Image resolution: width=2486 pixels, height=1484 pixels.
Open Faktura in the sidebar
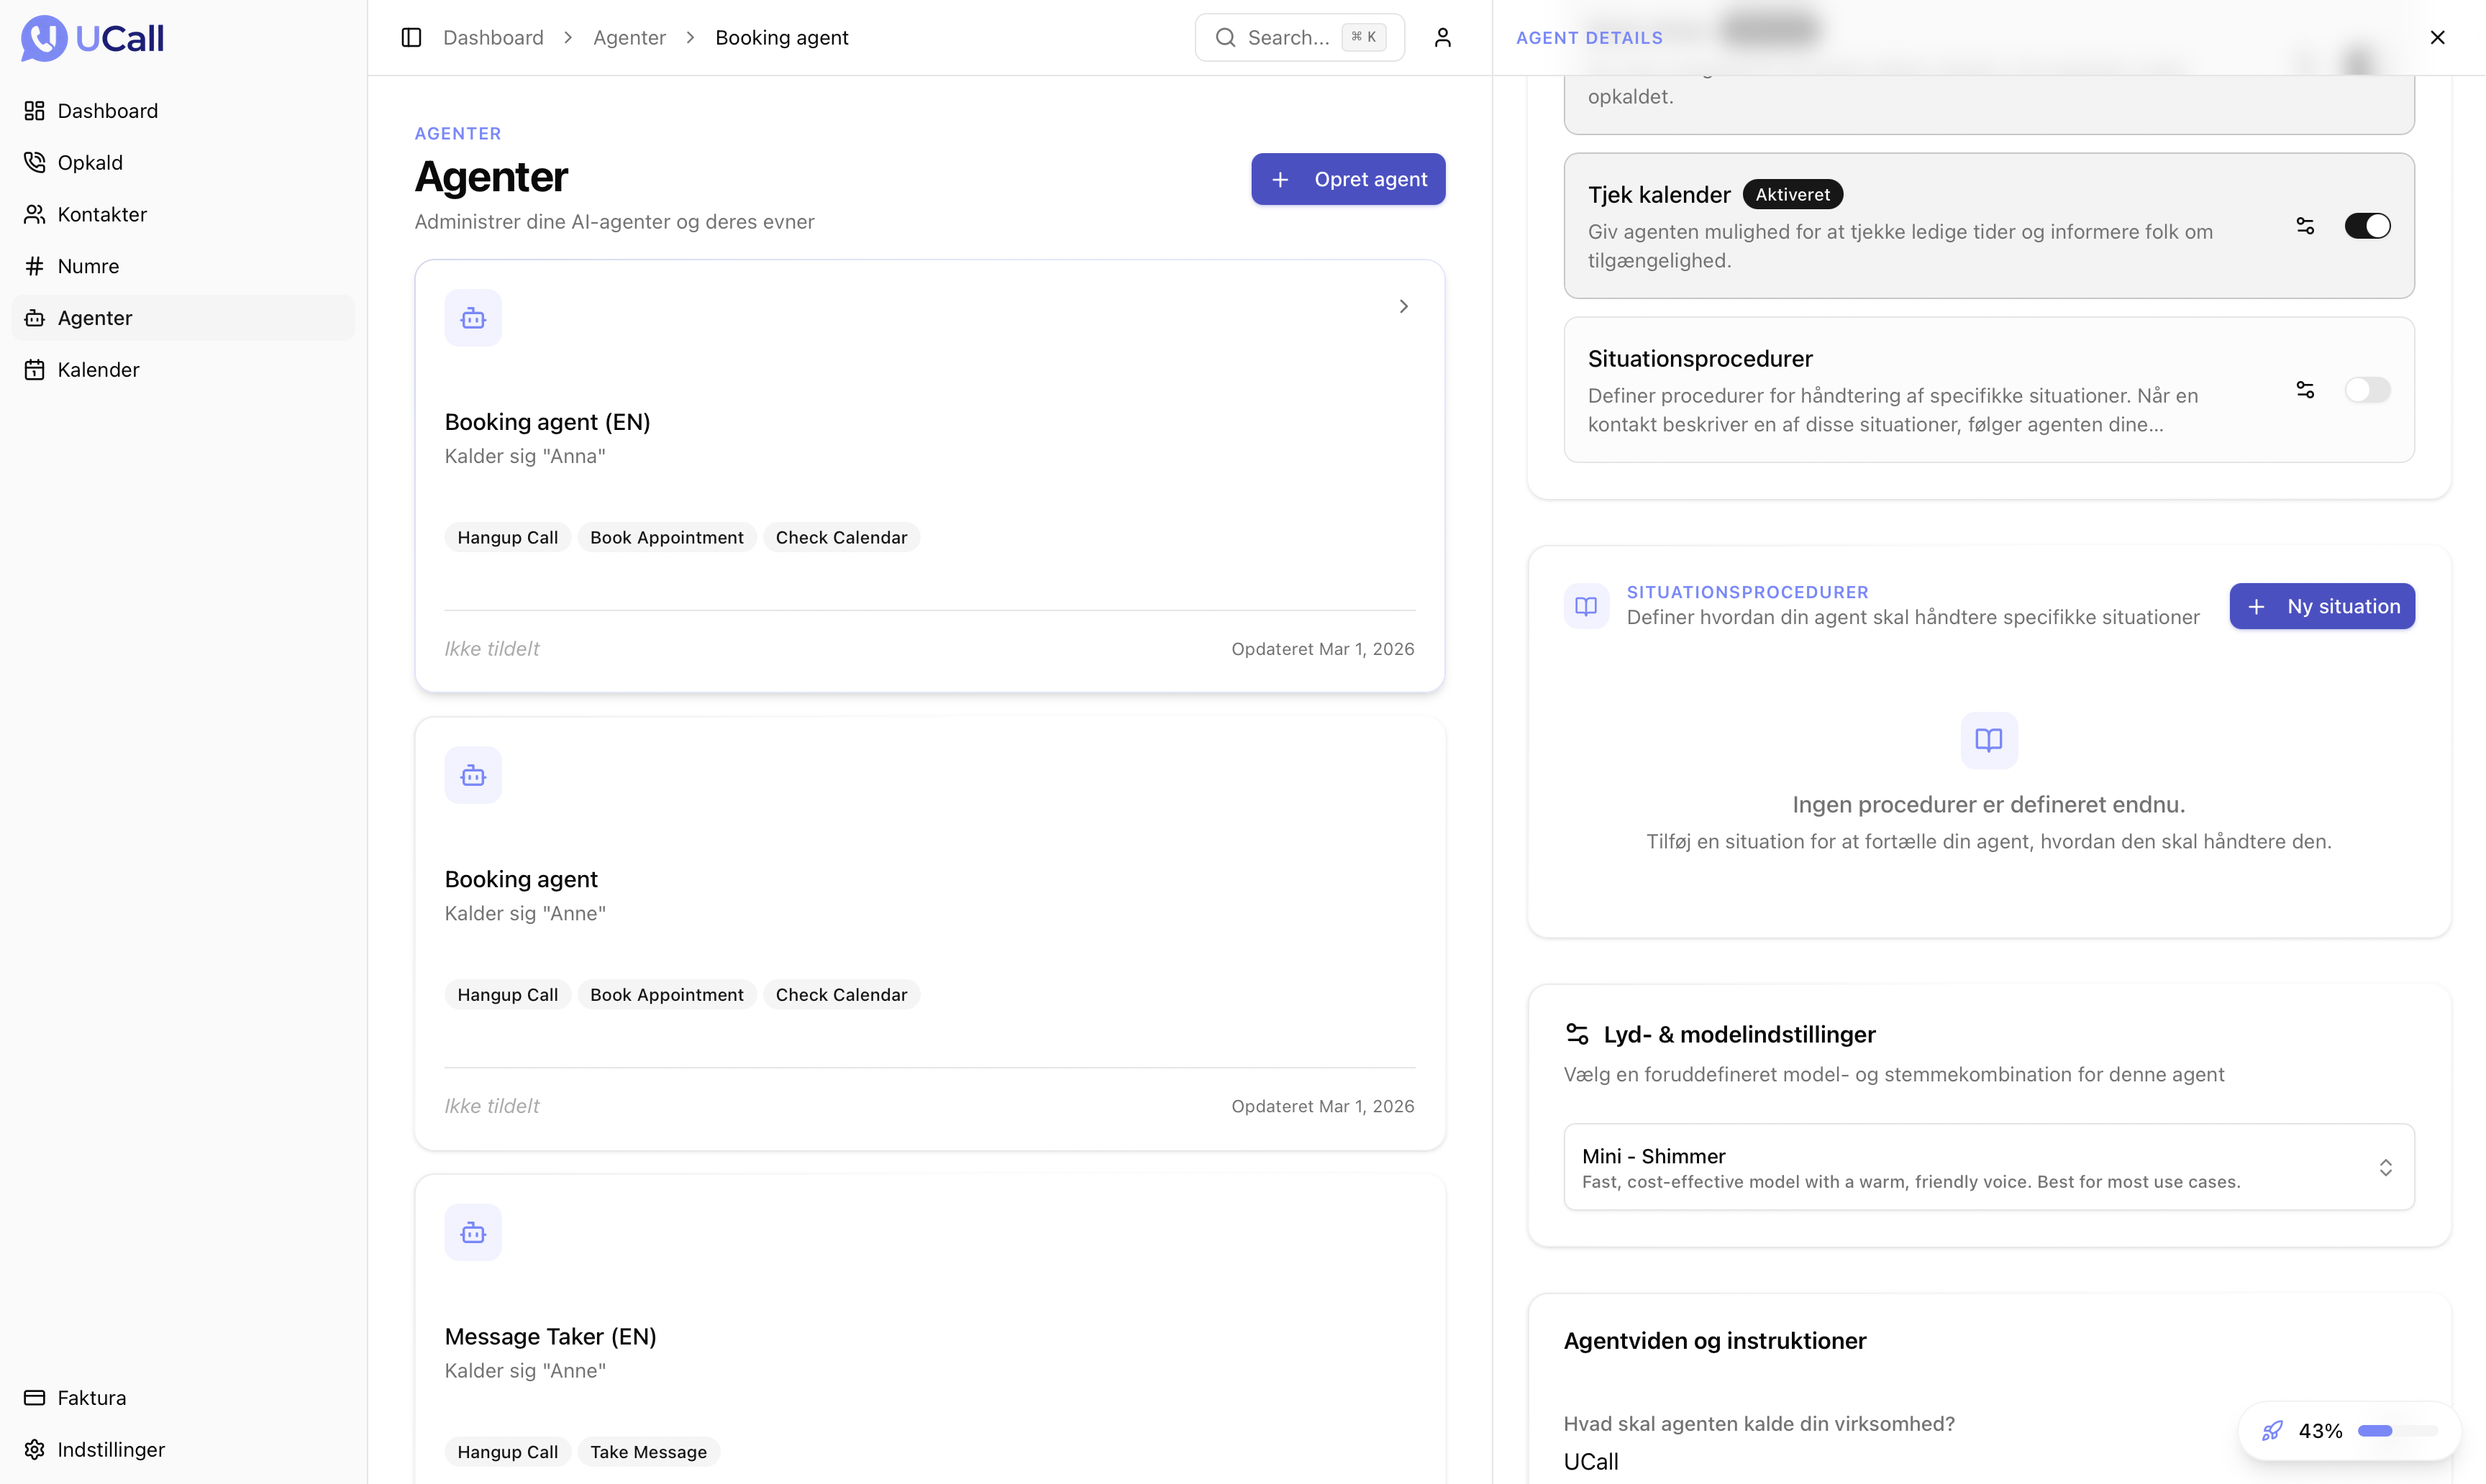pos(183,1398)
